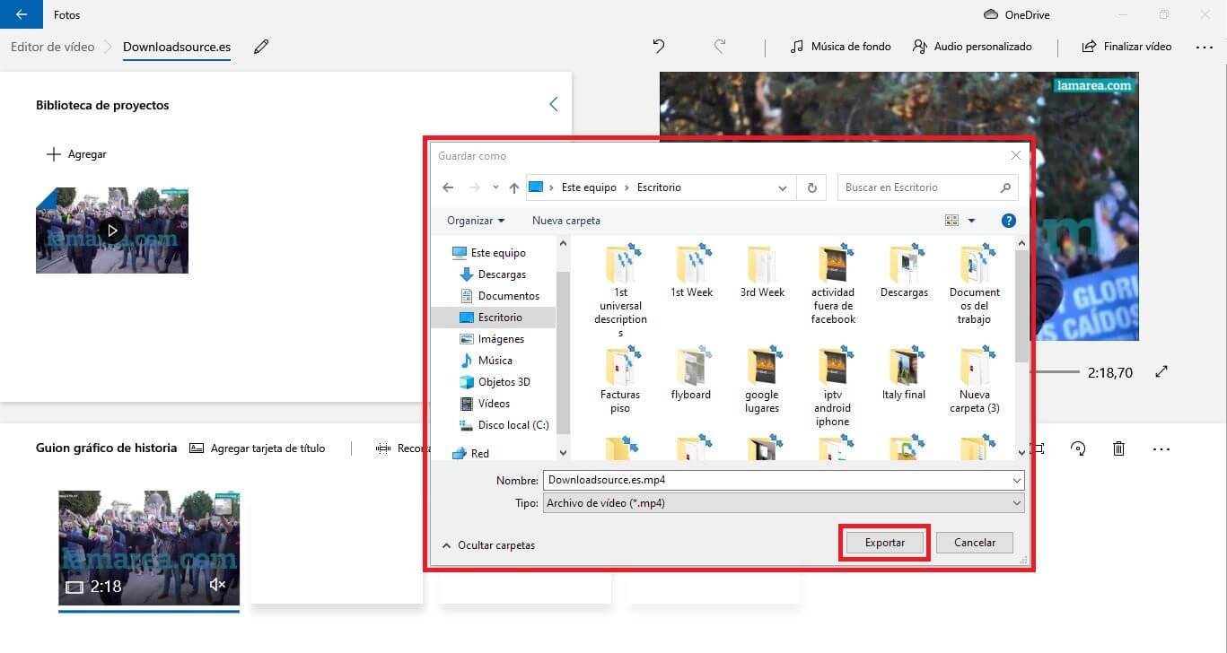Image resolution: width=1227 pixels, height=653 pixels.
Task: Select the library video thumbnail
Action: click(x=112, y=231)
